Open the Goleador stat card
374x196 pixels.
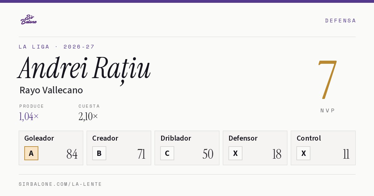(51, 148)
